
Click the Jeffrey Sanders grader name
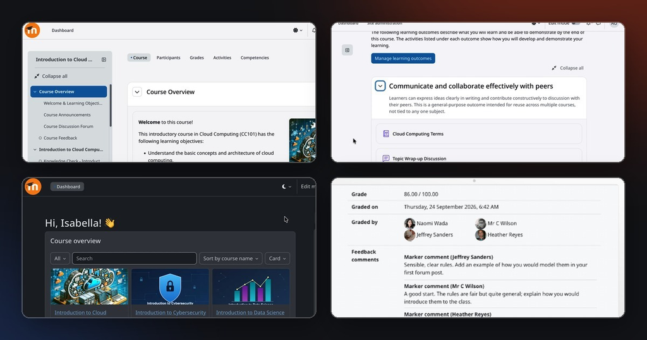(x=435, y=235)
